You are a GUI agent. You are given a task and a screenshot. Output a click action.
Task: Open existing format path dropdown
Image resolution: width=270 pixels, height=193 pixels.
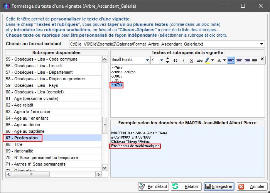(262, 44)
